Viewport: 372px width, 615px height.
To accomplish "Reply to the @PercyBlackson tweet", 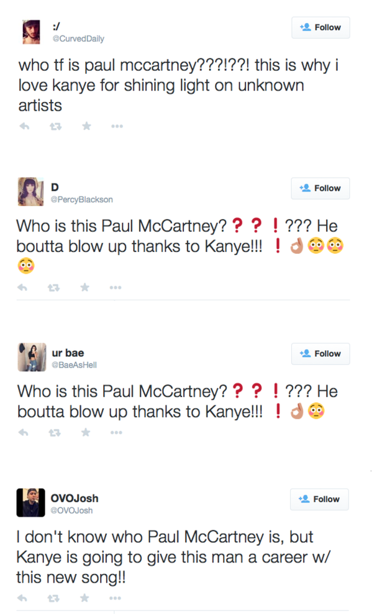I will (22, 287).
